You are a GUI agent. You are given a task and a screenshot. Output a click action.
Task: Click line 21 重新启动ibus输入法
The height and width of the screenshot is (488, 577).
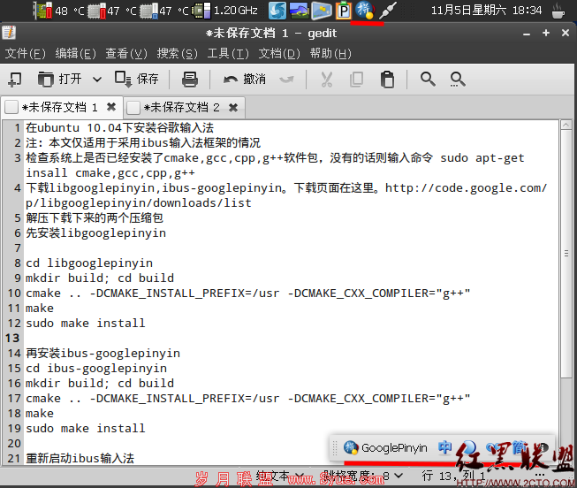80,458
